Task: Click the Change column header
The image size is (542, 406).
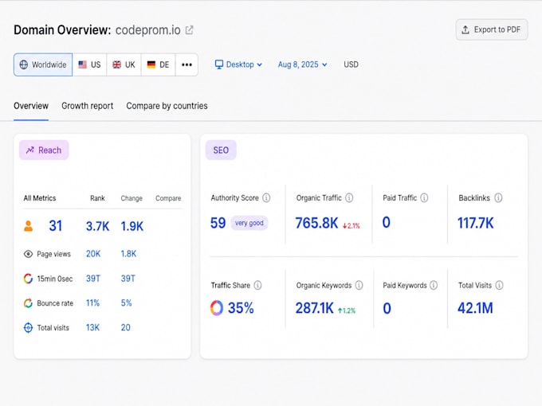Action: click(x=132, y=198)
